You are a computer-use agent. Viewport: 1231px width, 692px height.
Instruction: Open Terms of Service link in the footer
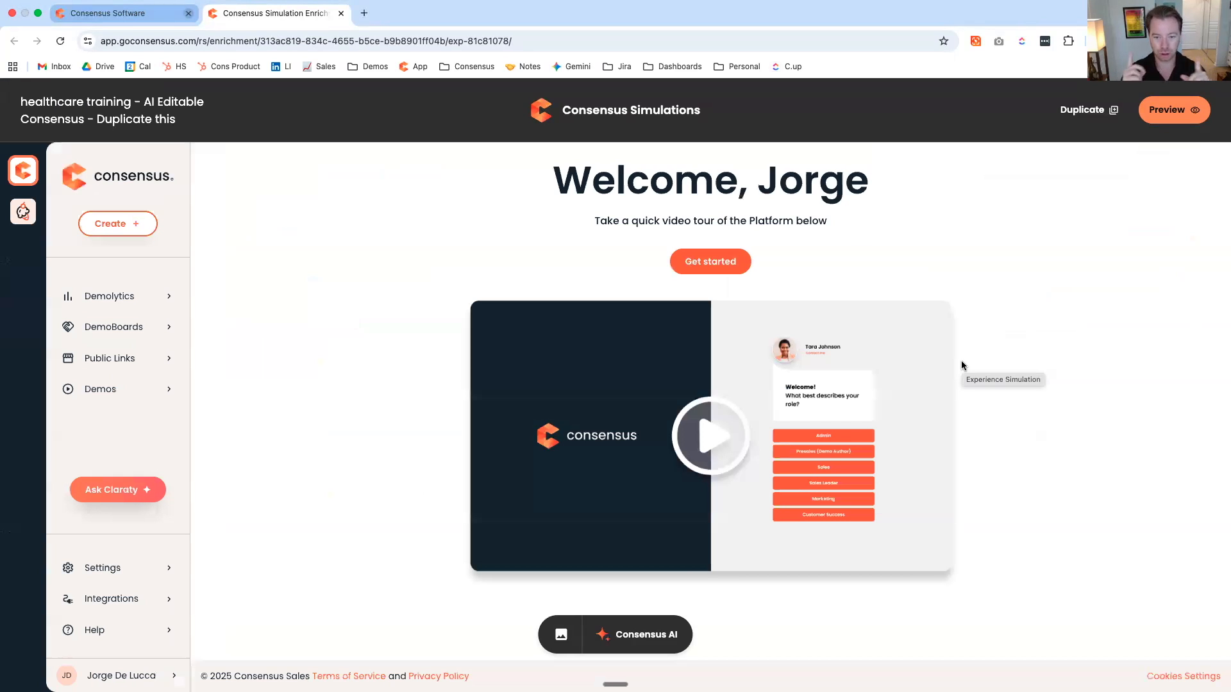[x=349, y=676]
